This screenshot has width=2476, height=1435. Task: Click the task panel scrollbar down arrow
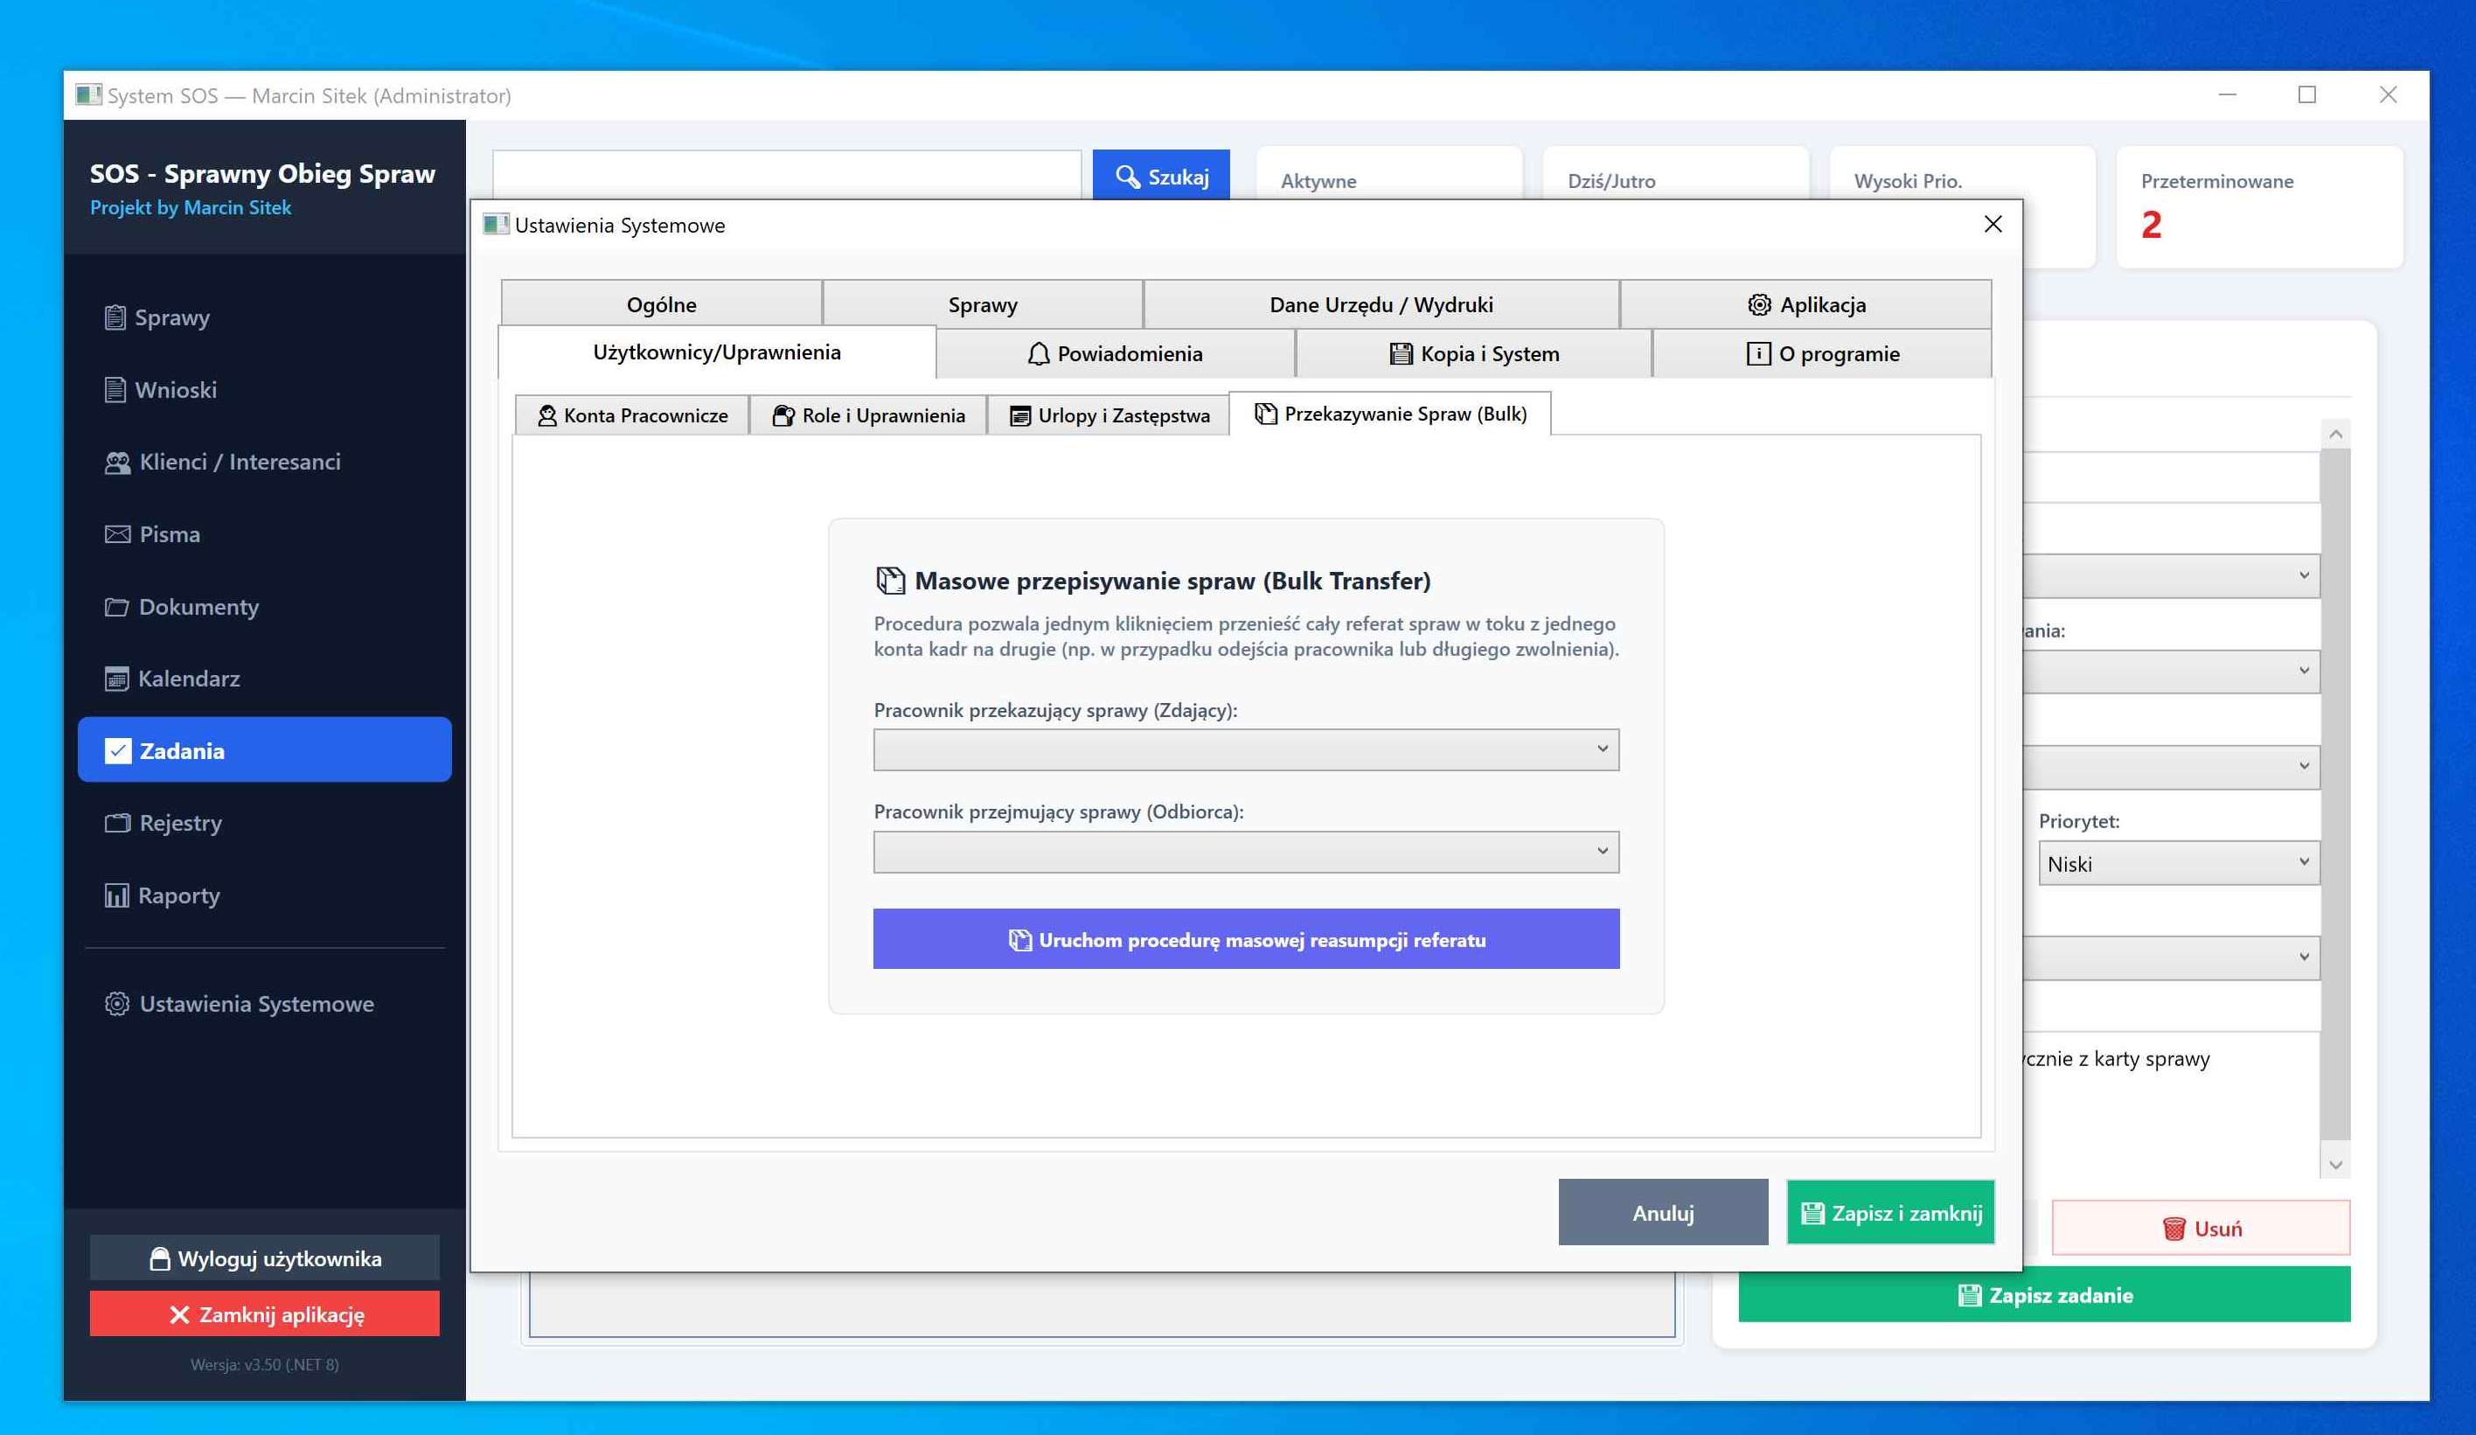coord(2335,1165)
